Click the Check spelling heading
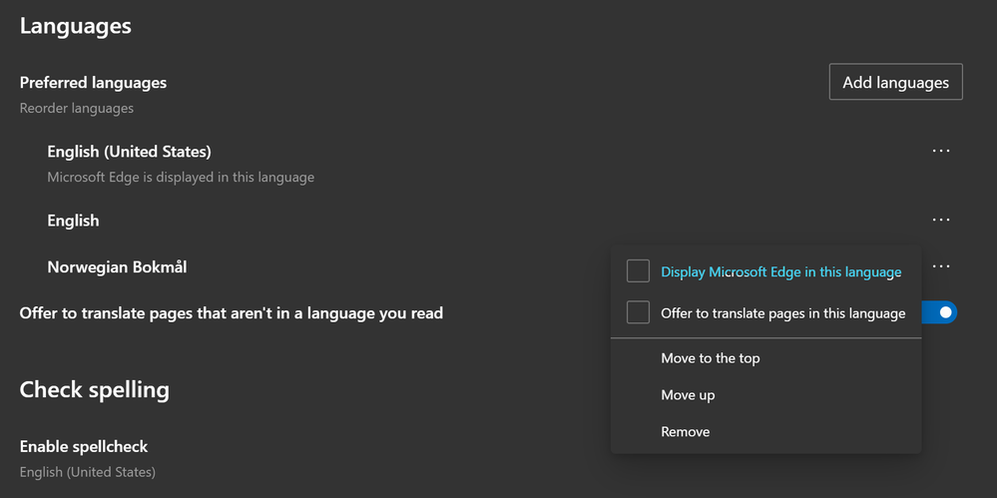 94,389
